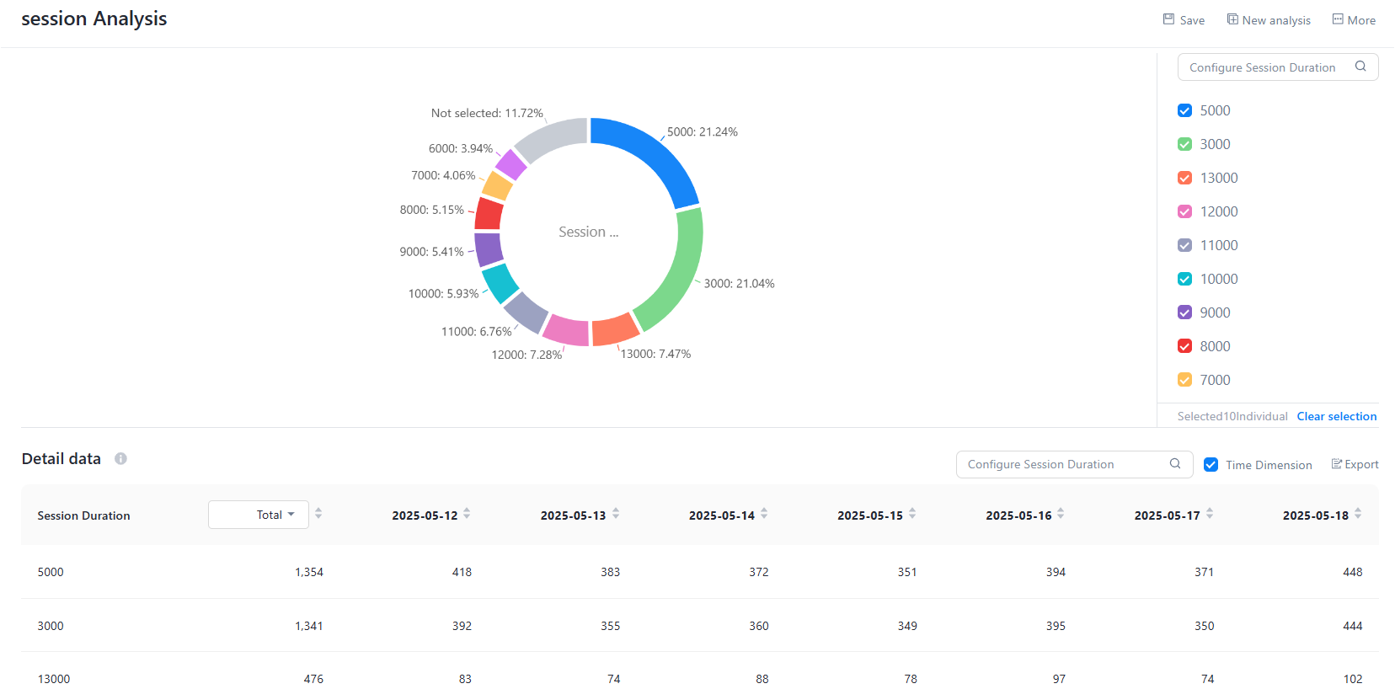
Task: Click the 444 cell in 3000 row
Action: (1353, 626)
